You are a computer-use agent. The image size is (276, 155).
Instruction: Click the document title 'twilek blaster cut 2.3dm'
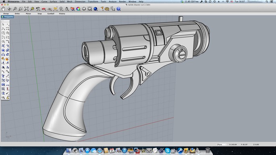point(139,5)
